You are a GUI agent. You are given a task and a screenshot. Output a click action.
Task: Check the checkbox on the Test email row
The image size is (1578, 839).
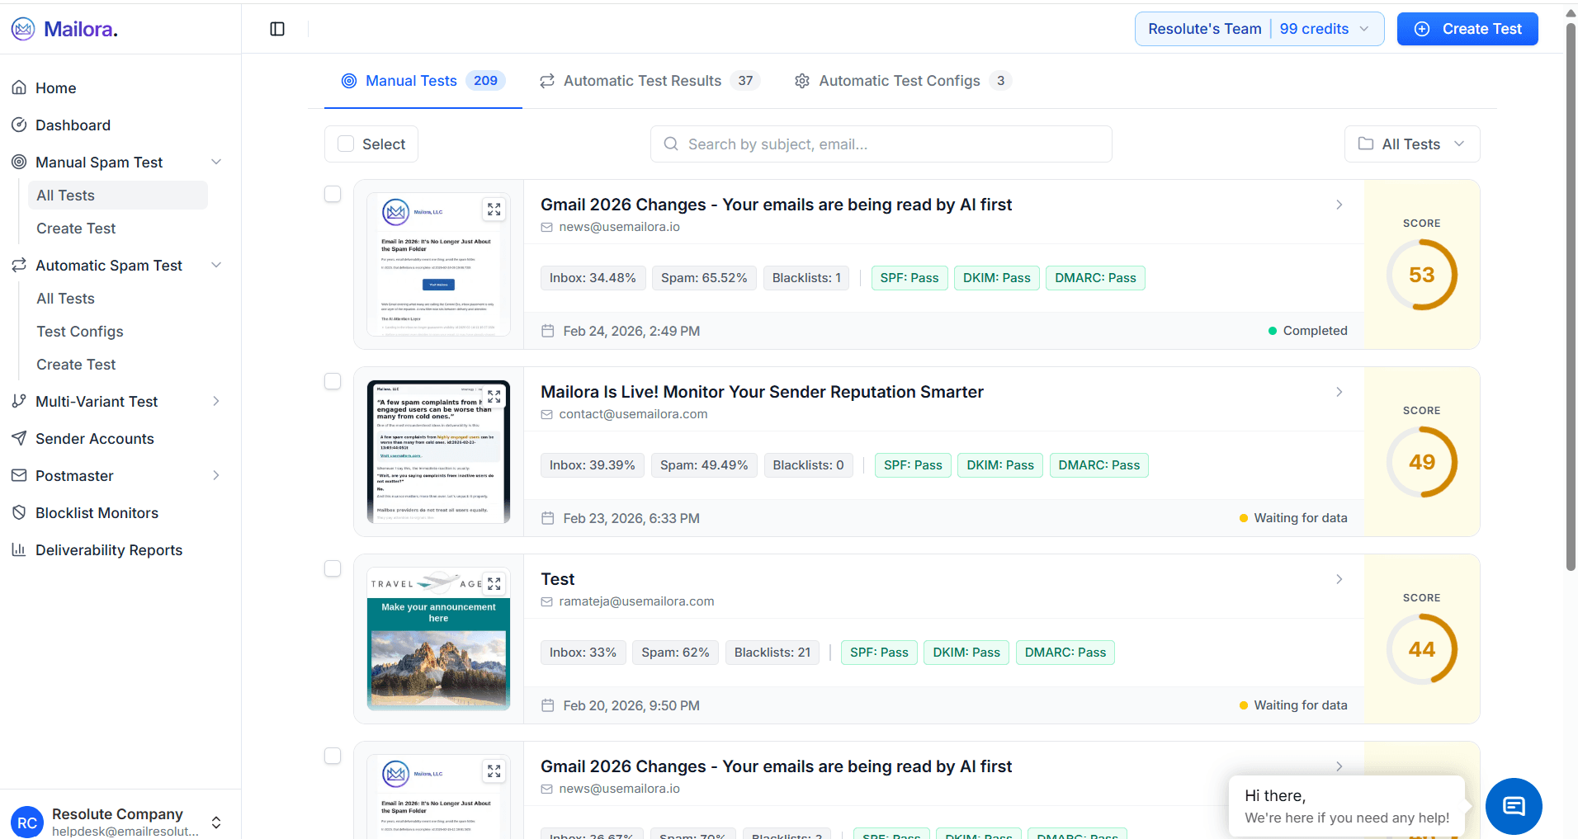click(x=333, y=568)
